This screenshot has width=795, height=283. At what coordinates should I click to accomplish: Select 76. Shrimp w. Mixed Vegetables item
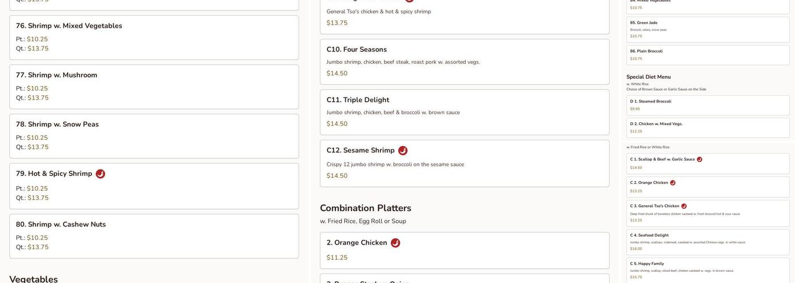point(154,37)
